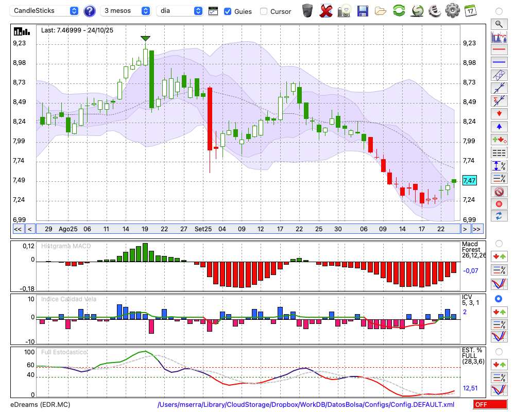Open the calendar icon showing 17

coord(470,11)
